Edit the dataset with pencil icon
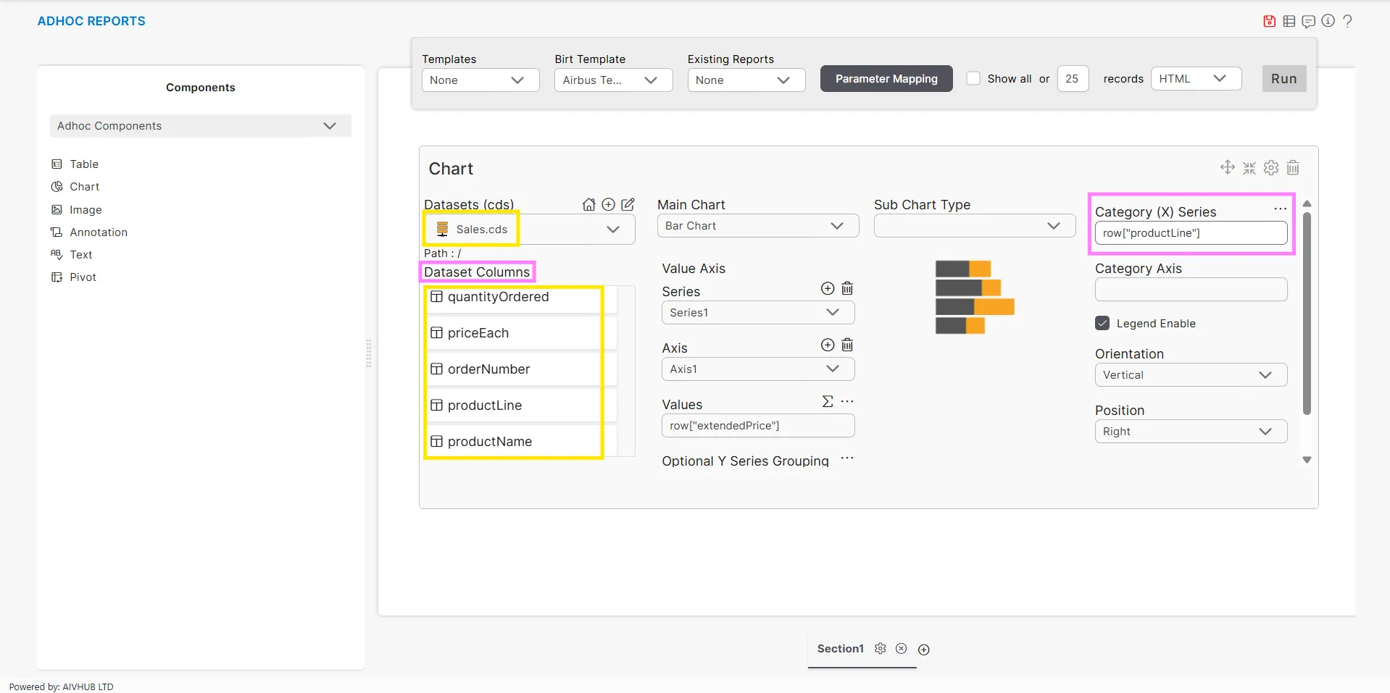Screen dimensions: 1390x693 [628, 204]
